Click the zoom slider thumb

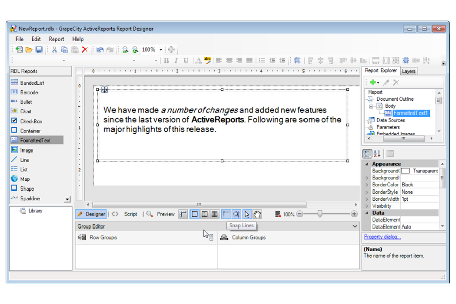(x=320, y=214)
